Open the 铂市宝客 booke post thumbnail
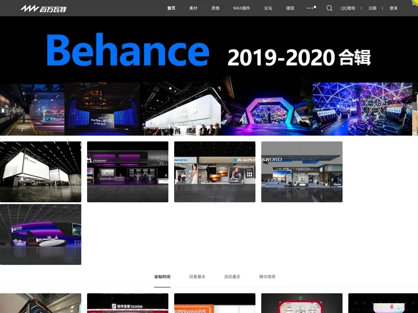Viewport: 418px width, 313px height. [128, 303]
